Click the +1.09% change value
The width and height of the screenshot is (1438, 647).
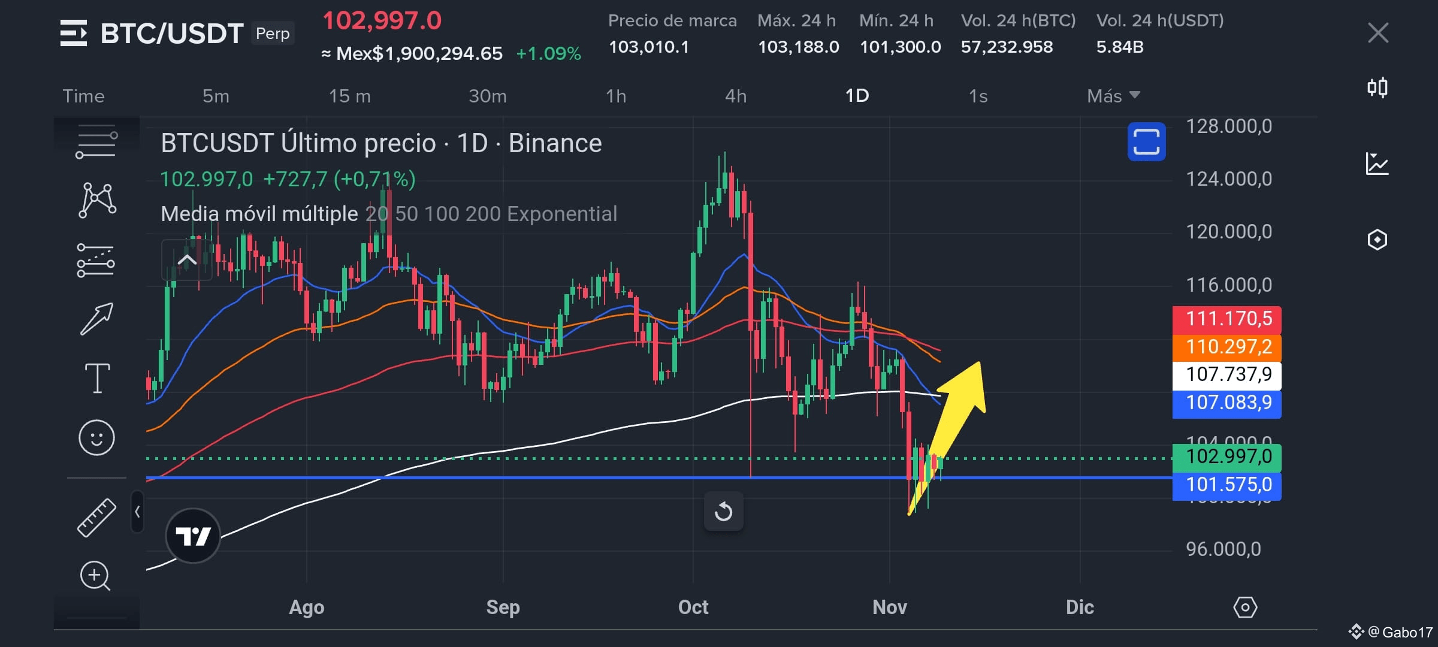pos(548,54)
